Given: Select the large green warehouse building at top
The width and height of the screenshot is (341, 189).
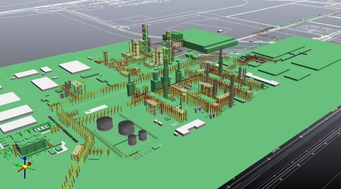Looking at the screenshot, I should (x=206, y=39).
